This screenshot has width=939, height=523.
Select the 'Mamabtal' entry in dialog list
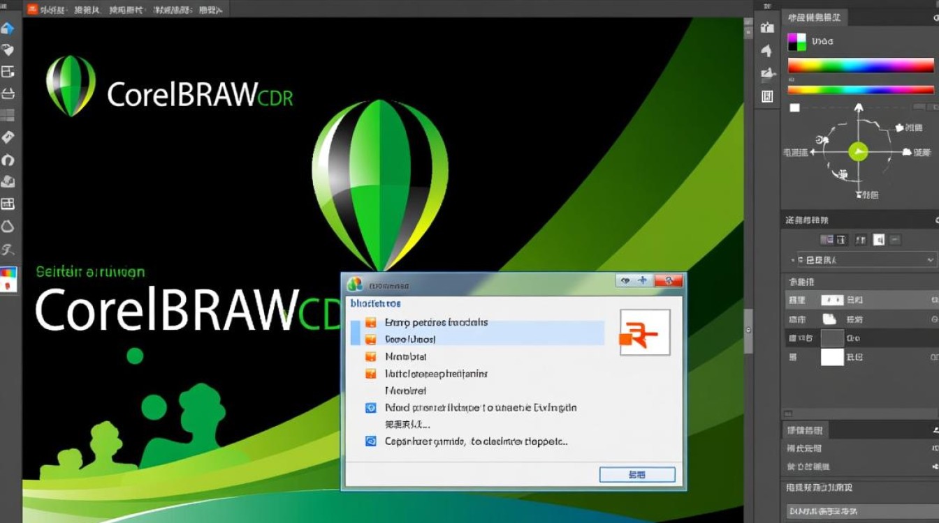point(405,356)
